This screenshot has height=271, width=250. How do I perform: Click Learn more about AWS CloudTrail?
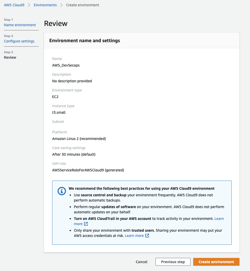(x=219, y=219)
